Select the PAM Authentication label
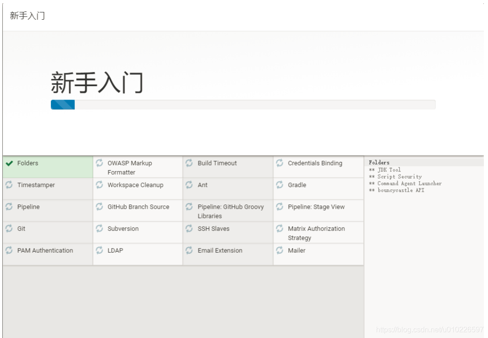 click(45, 250)
